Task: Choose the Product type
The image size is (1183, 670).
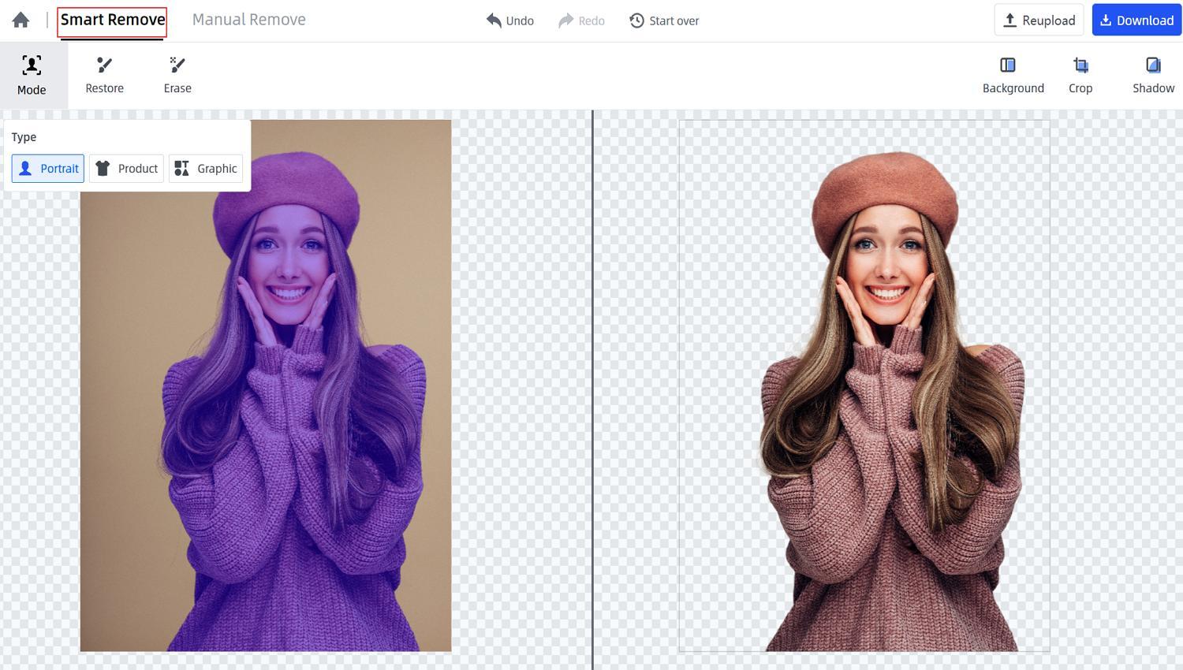Action: point(126,169)
